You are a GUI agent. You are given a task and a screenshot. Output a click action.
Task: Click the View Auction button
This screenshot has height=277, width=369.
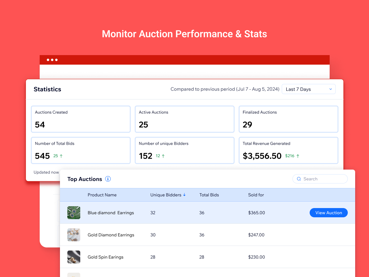pos(328,213)
